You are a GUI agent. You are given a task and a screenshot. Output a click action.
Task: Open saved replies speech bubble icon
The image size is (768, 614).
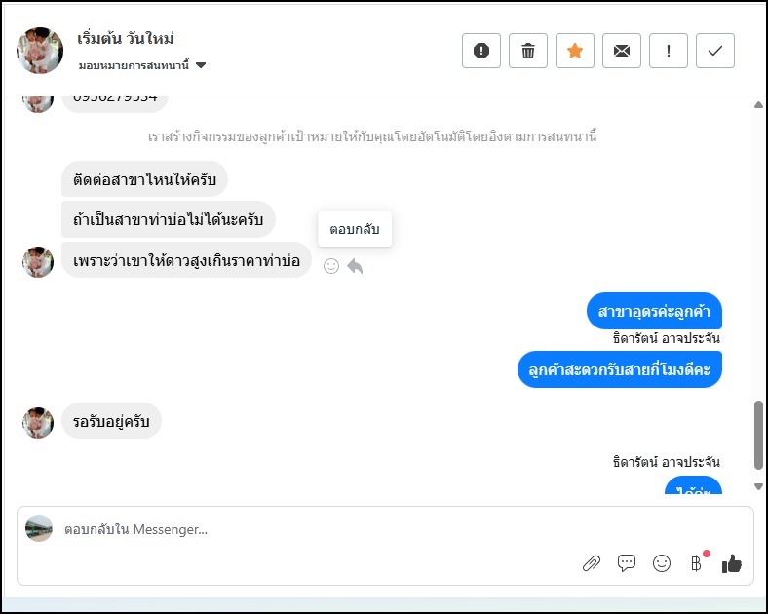[627, 563]
